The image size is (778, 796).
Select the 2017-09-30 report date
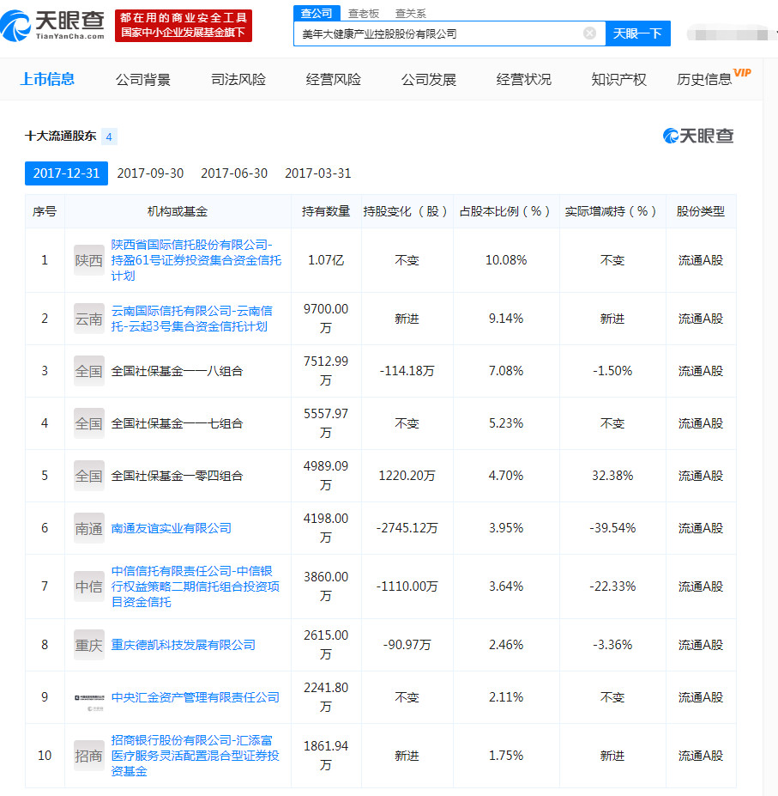click(x=150, y=173)
